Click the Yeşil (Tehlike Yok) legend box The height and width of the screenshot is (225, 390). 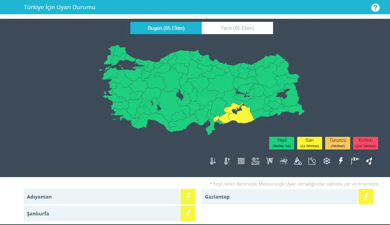click(x=281, y=143)
